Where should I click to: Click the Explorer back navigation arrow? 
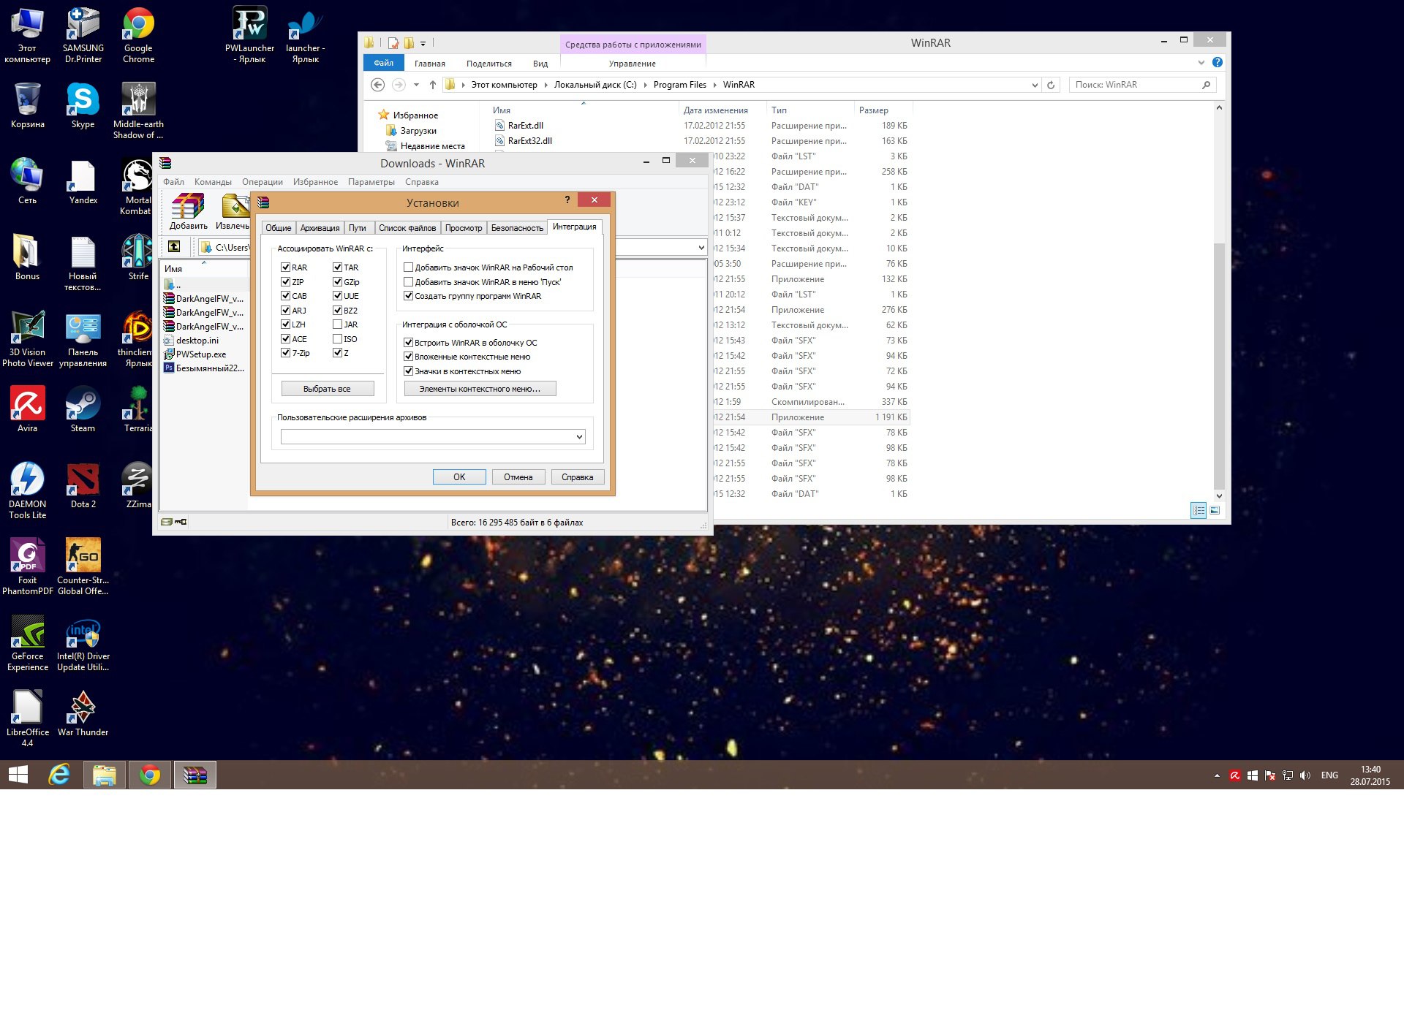tap(377, 85)
